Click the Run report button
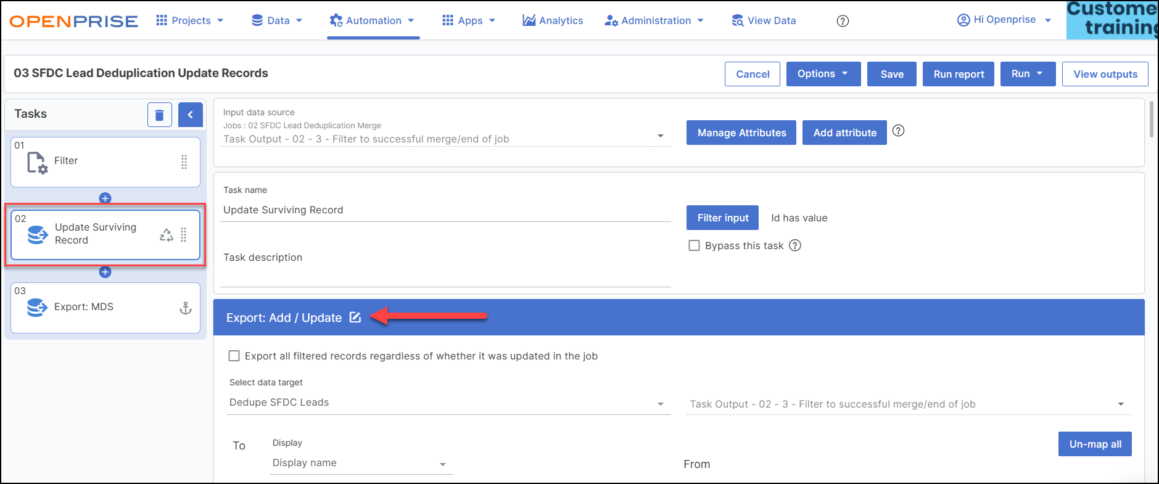1159x484 pixels. 958,74
